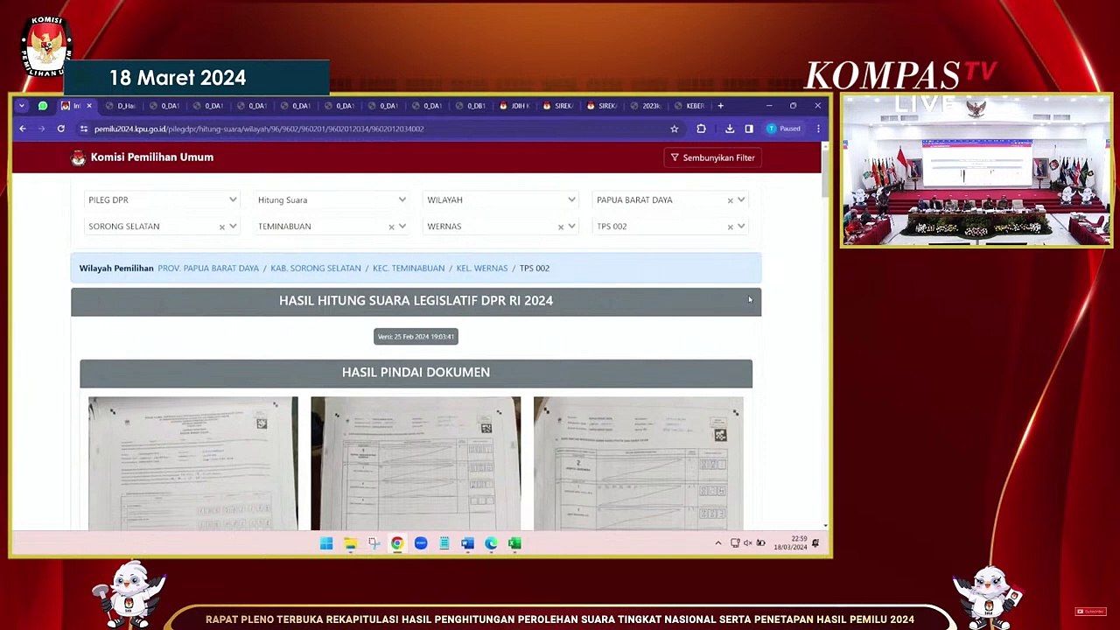Expand the Hitung Suara dropdown
The image size is (1120, 630).
click(332, 200)
